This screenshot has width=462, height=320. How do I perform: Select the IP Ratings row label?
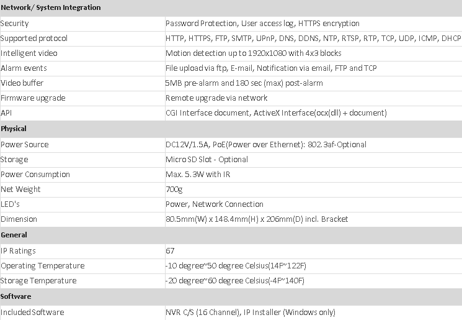click(x=19, y=251)
